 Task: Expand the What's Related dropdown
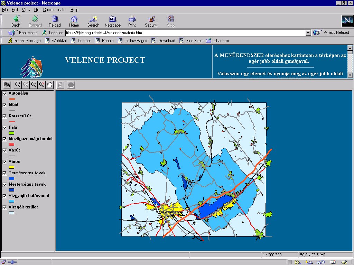(331, 32)
